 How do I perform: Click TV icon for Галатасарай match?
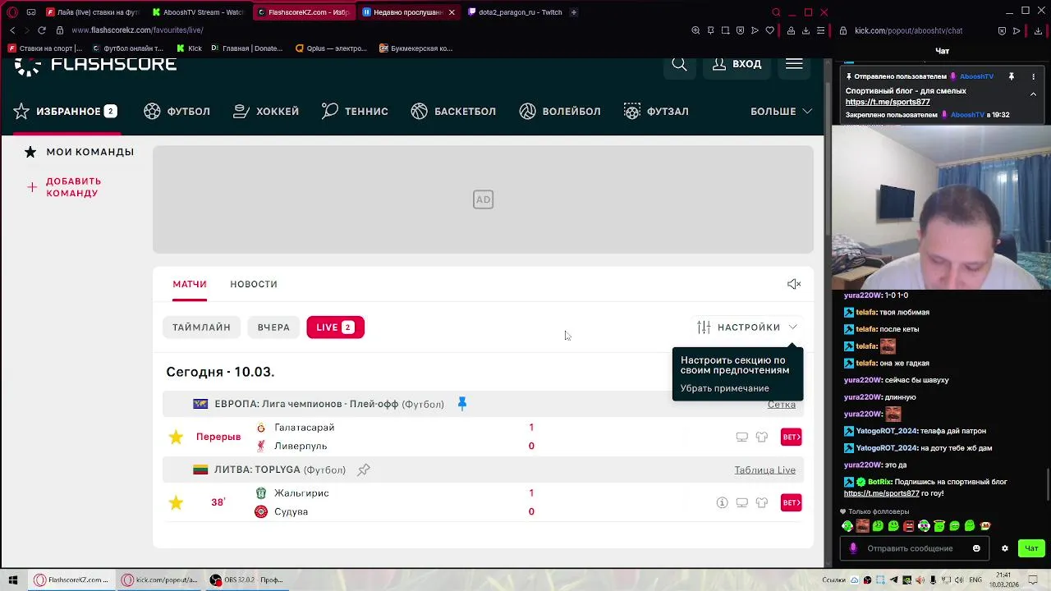pos(741,437)
